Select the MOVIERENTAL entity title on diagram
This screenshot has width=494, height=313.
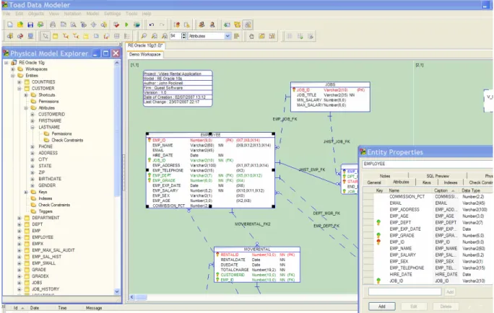[x=257, y=249]
